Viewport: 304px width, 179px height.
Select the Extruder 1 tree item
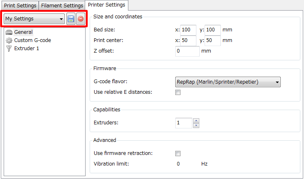26,49
